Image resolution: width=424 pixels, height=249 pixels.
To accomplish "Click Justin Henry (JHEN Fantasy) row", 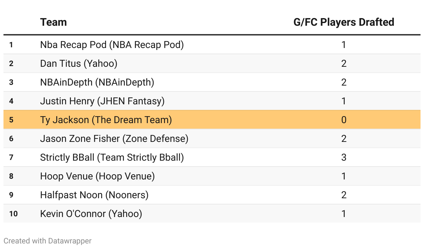I will (102, 101).
